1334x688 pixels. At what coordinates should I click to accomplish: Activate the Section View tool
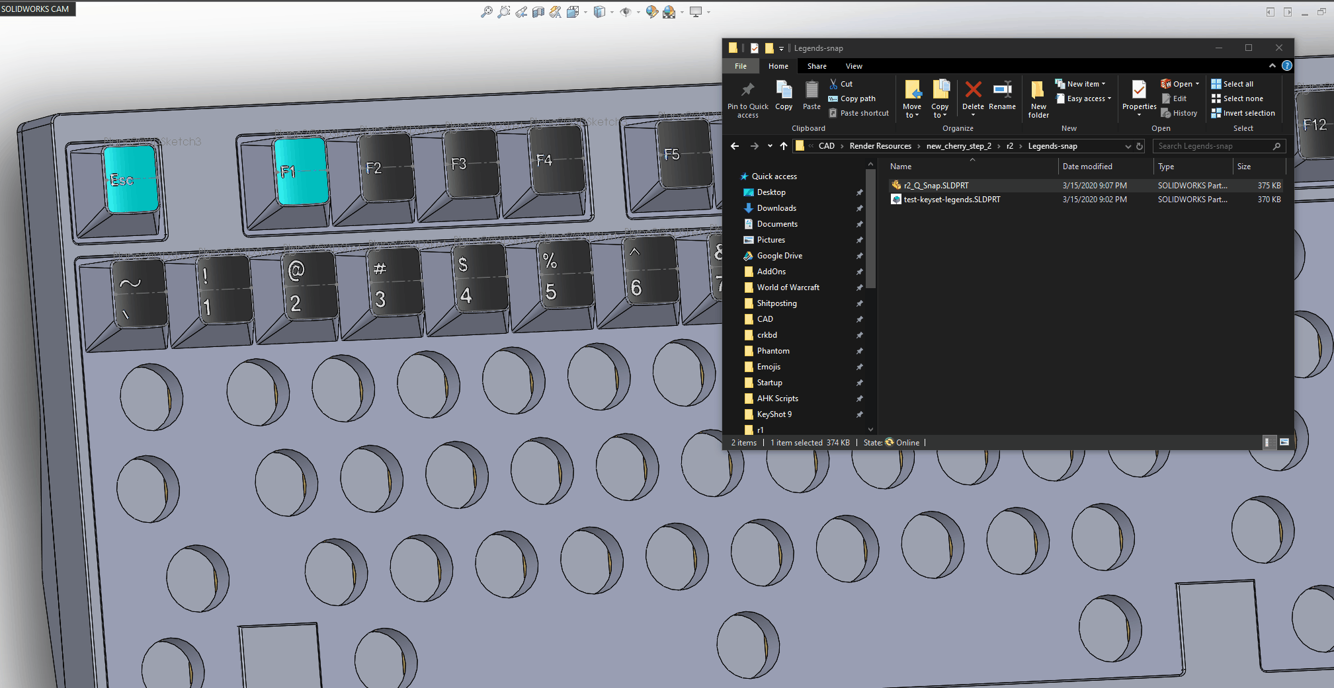tap(538, 12)
